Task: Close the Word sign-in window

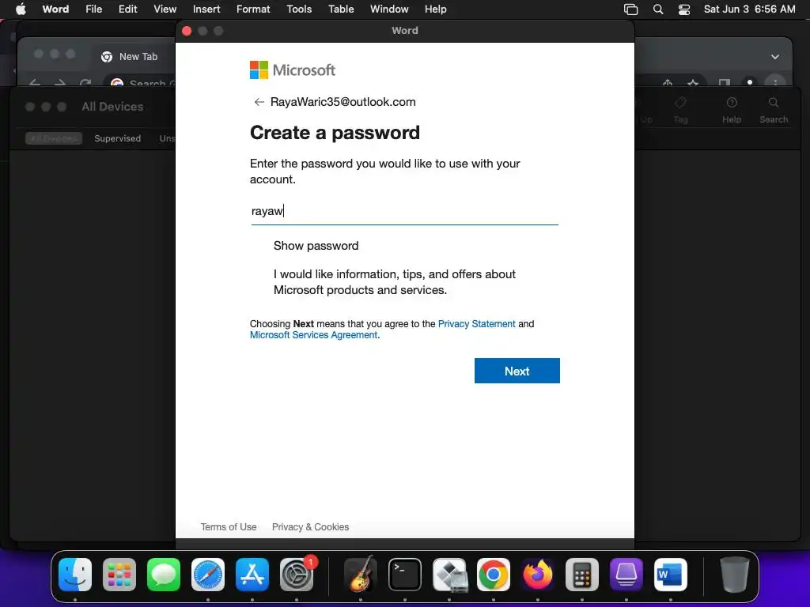Action: point(187,31)
